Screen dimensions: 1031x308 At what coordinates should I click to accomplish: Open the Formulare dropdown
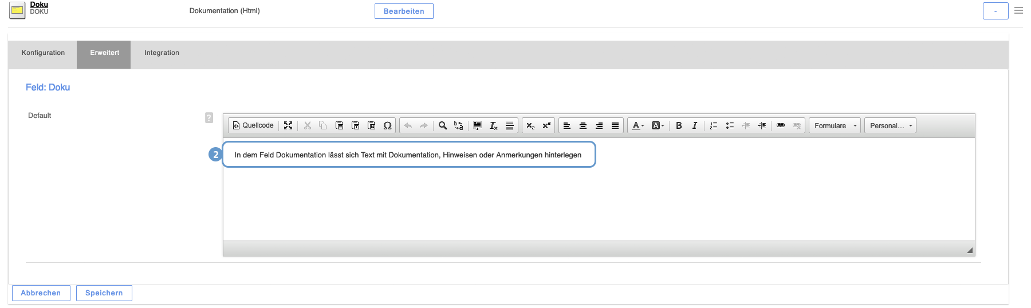835,125
